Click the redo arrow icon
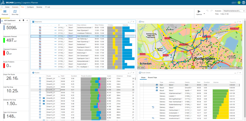The width and height of the screenshot is (246, 121). pyautogui.click(x=212, y=11)
